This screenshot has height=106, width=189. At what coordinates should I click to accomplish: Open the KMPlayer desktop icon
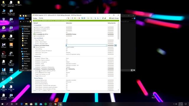[x=4, y=45]
